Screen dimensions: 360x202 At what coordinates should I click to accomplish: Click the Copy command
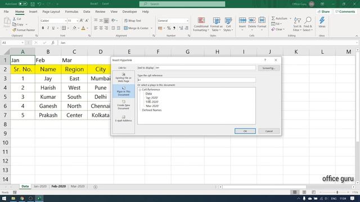[x=18, y=24]
